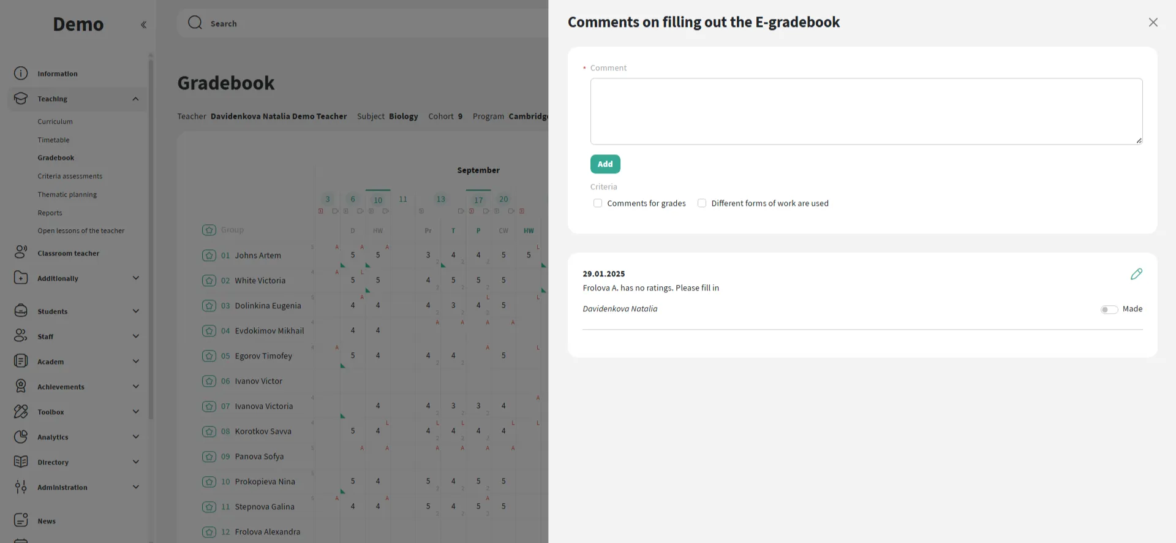This screenshot has height=543, width=1176.
Task: Click the Analytics pie chart icon
Action: [21, 437]
